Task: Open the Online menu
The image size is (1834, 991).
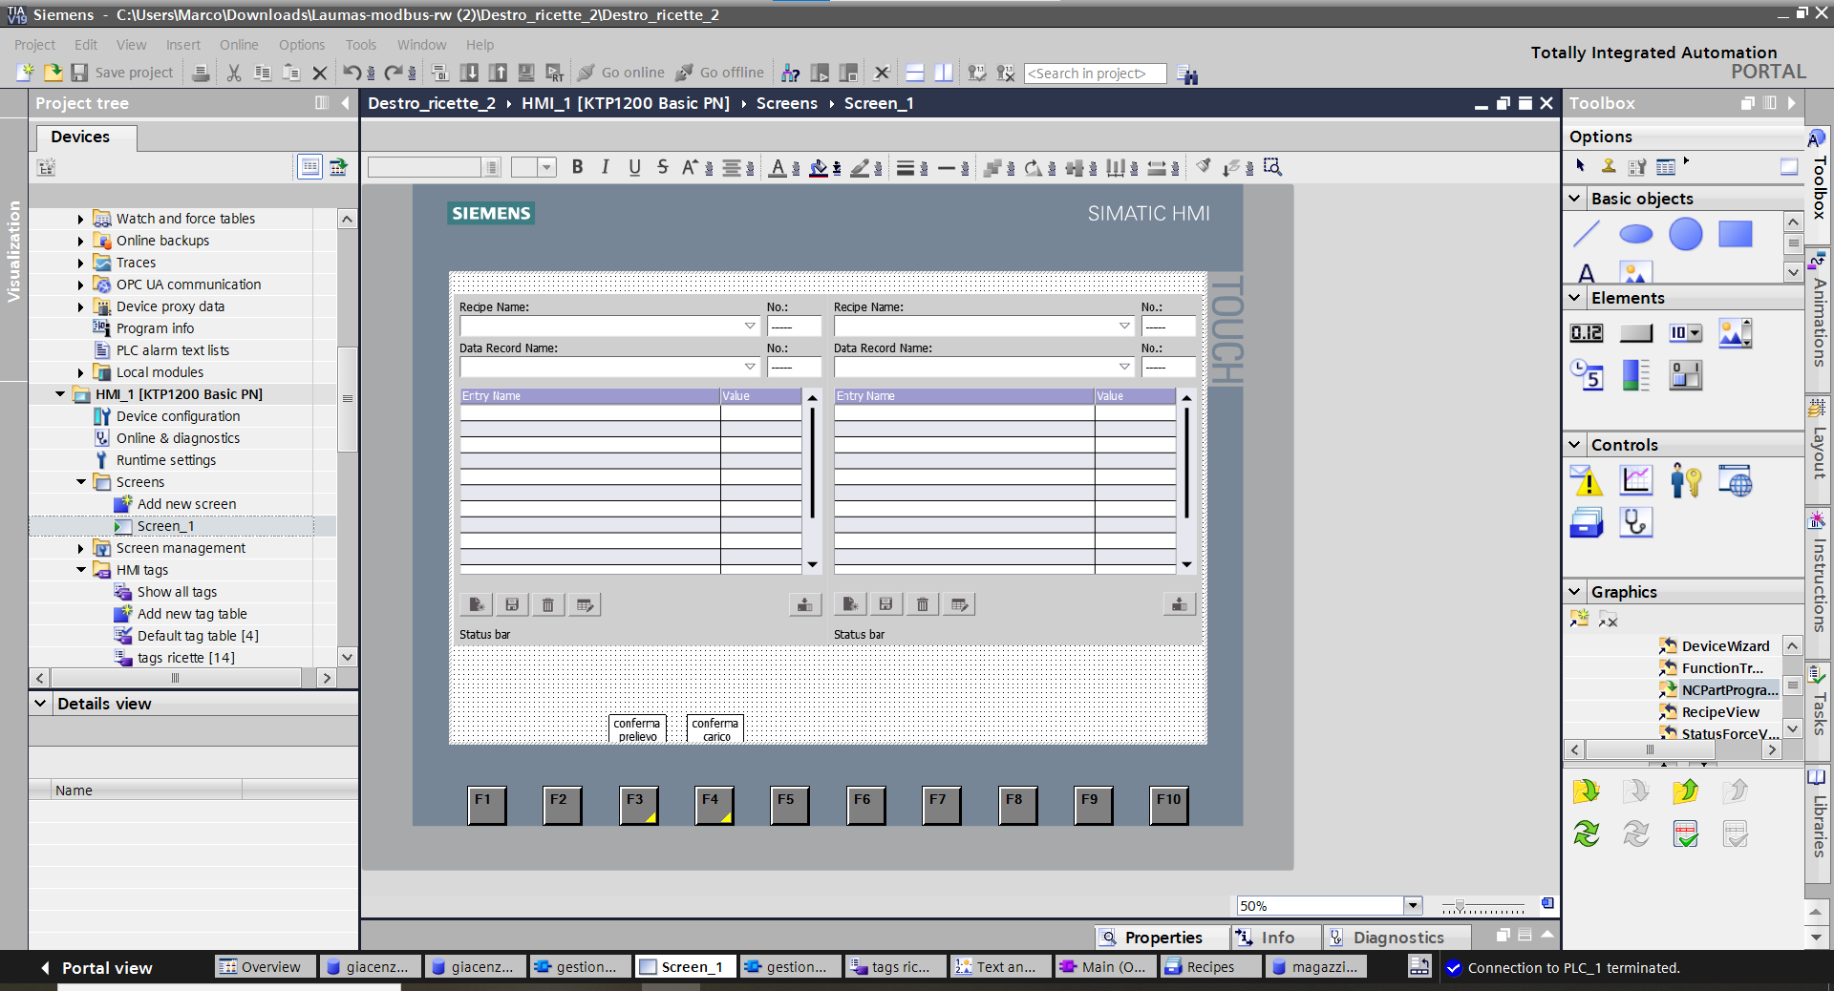Action: tap(238, 45)
